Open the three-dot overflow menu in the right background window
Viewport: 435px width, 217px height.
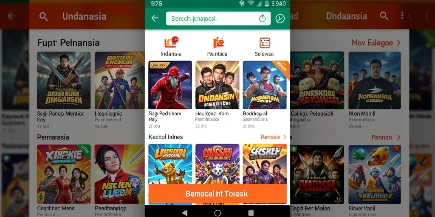pyautogui.click(x=402, y=16)
